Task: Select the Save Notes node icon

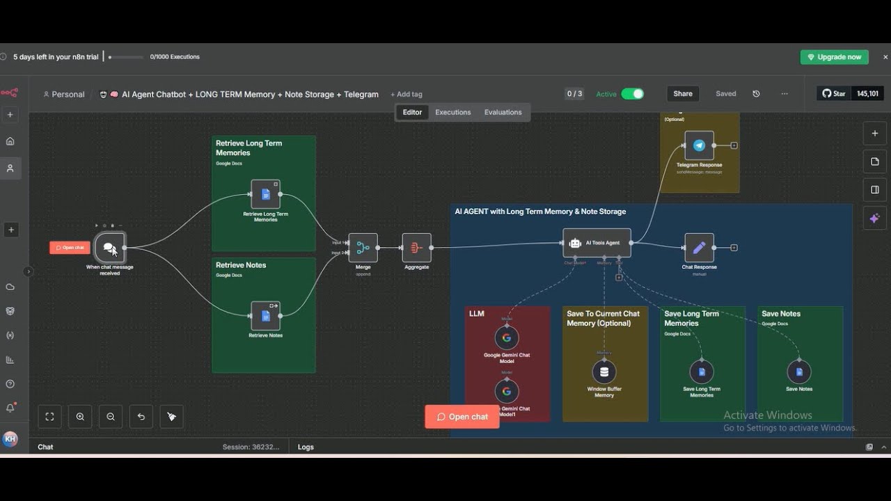Action: [799, 372]
